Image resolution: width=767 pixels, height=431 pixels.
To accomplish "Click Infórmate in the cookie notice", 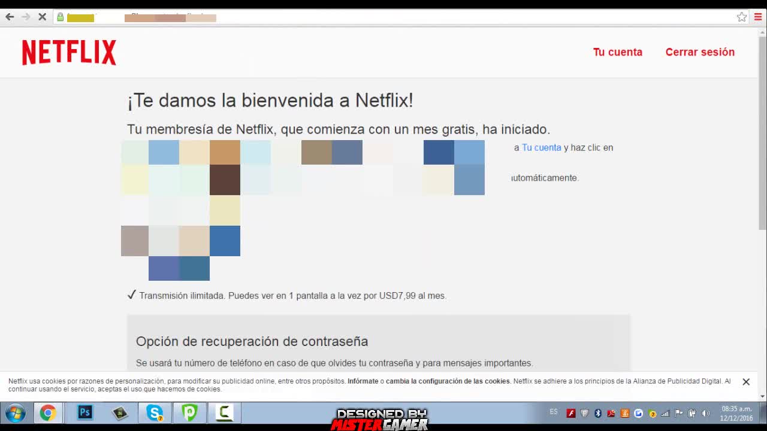I will [363, 381].
